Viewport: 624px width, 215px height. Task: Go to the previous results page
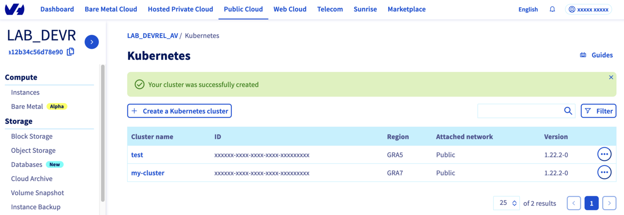tap(574, 203)
